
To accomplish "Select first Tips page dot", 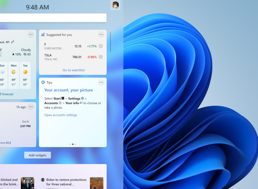I will click(x=70, y=144).
